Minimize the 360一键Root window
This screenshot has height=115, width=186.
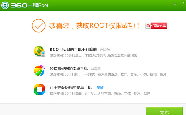tap(175, 4)
